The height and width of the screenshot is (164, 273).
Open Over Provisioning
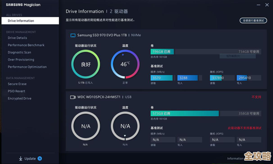tap(21, 60)
